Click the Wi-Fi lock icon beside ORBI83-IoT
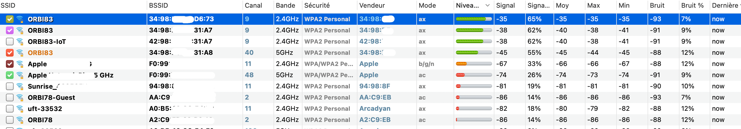Image resolution: width=741 pixels, height=129 pixels. (20, 42)
